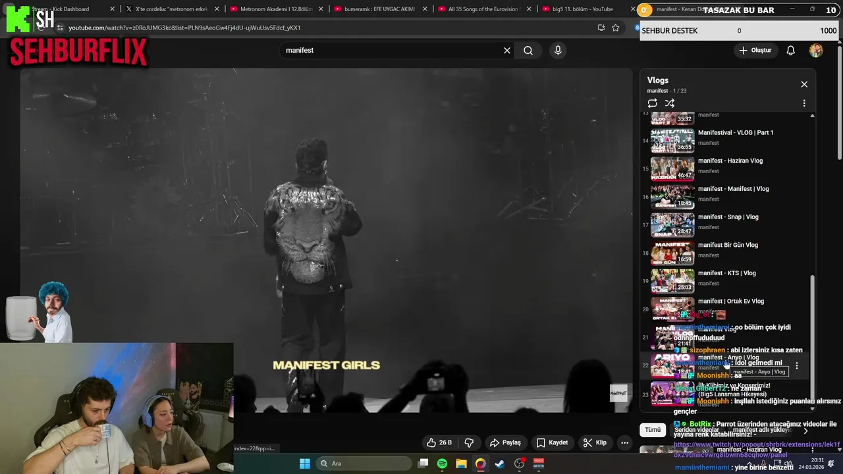The width and height of the screenshot is (843, 474).
Task: Click the taskbar Ara search box
Action: 364,463
